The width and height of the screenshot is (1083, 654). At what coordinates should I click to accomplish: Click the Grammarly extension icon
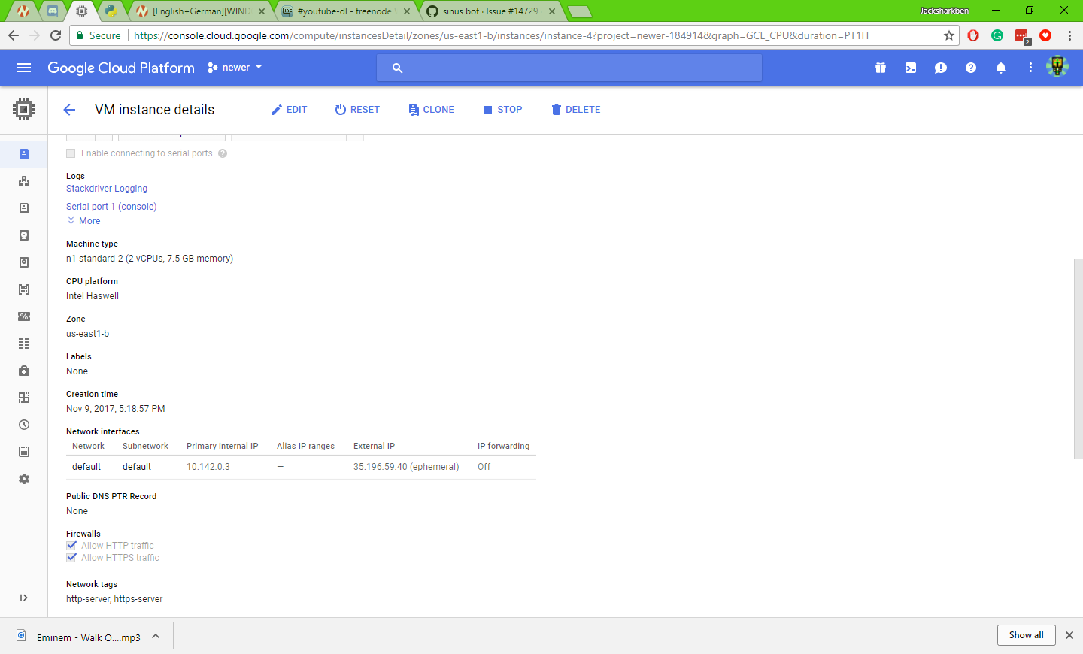997,35
